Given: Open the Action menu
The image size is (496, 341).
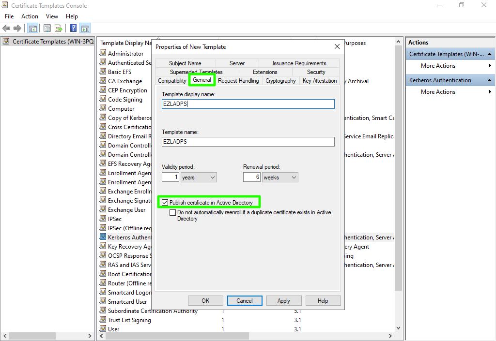Looking at the screenshot, I should [x=30, y=16].
